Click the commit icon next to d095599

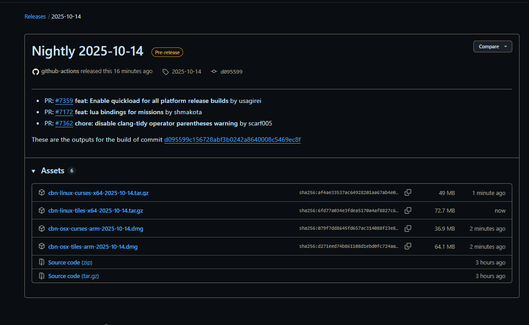click(214, 71)
